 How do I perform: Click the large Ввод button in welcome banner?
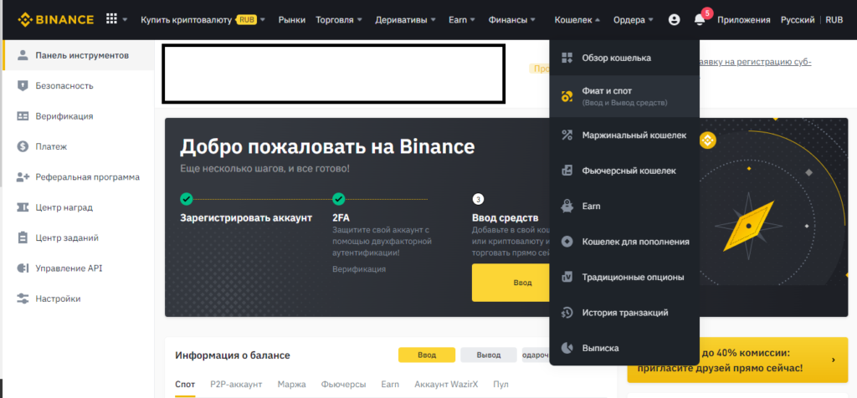click(x=511, y=283)
